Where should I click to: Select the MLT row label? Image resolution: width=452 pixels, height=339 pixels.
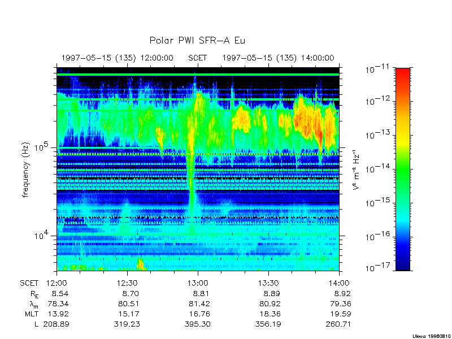(x=31, y=314)
